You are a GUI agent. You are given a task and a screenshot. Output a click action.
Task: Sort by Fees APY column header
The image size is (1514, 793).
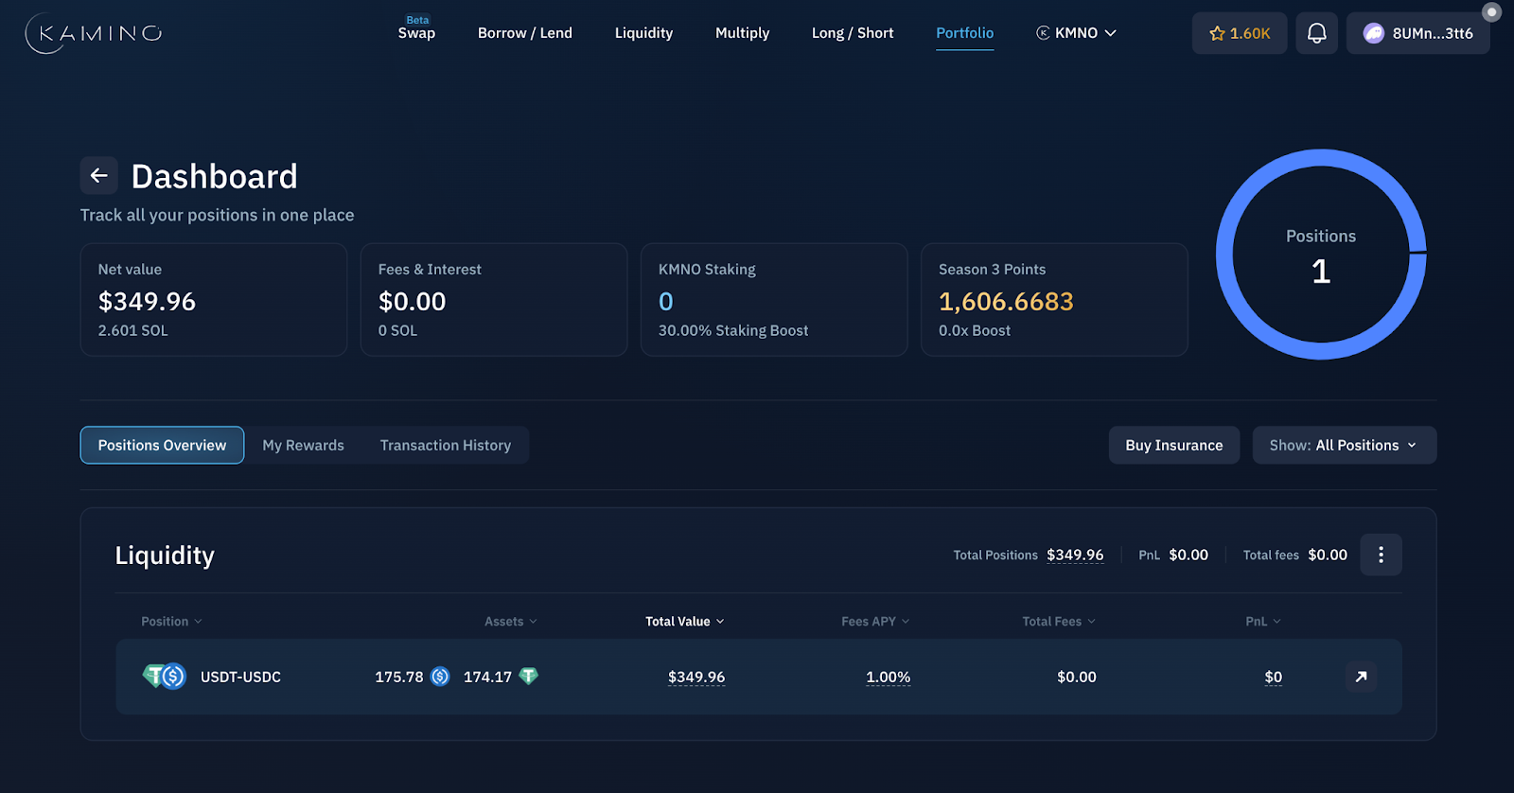875,622
